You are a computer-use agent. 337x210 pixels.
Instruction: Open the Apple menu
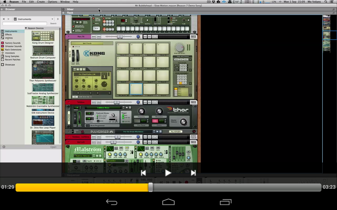pyautogui.click(x=4, y=2)
